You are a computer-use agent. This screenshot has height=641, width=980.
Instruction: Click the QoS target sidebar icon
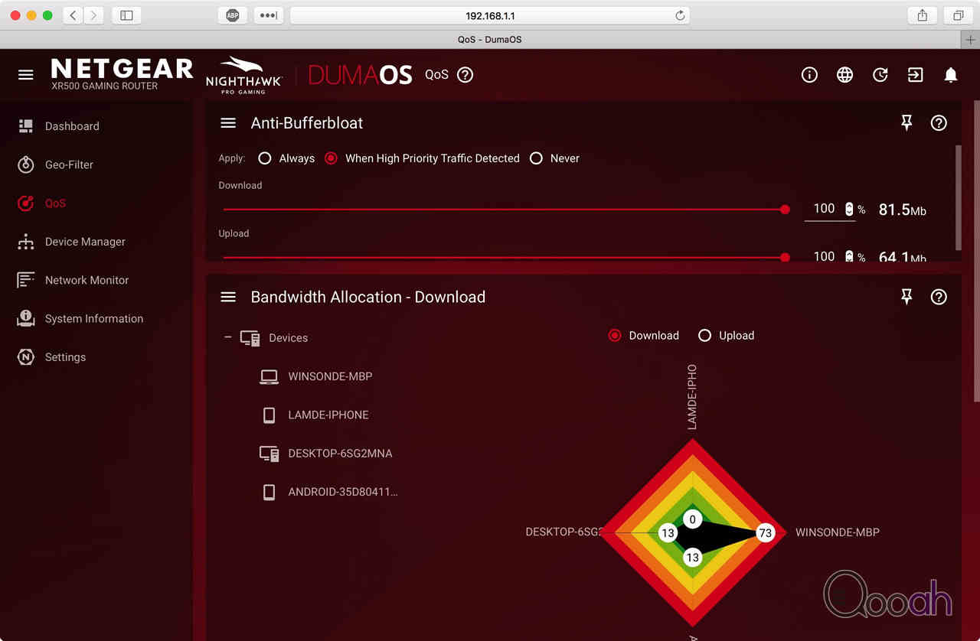point(26,203)
